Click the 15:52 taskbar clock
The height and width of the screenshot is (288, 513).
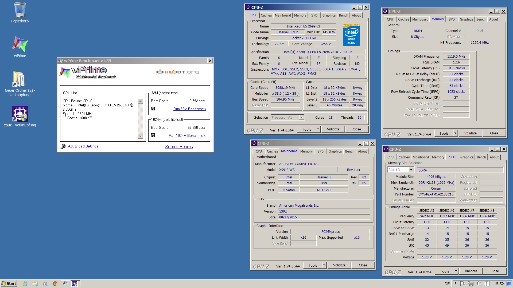[499, 284]
